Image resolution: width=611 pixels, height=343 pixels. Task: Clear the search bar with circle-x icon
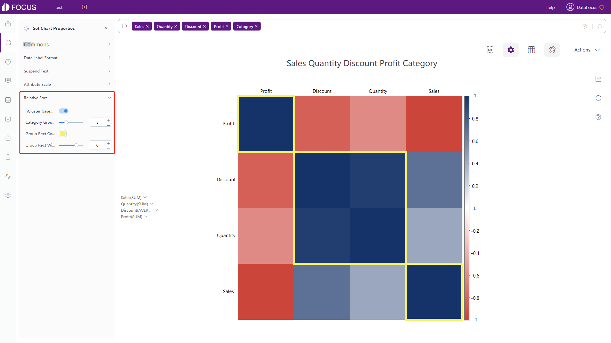click(585, 26)
